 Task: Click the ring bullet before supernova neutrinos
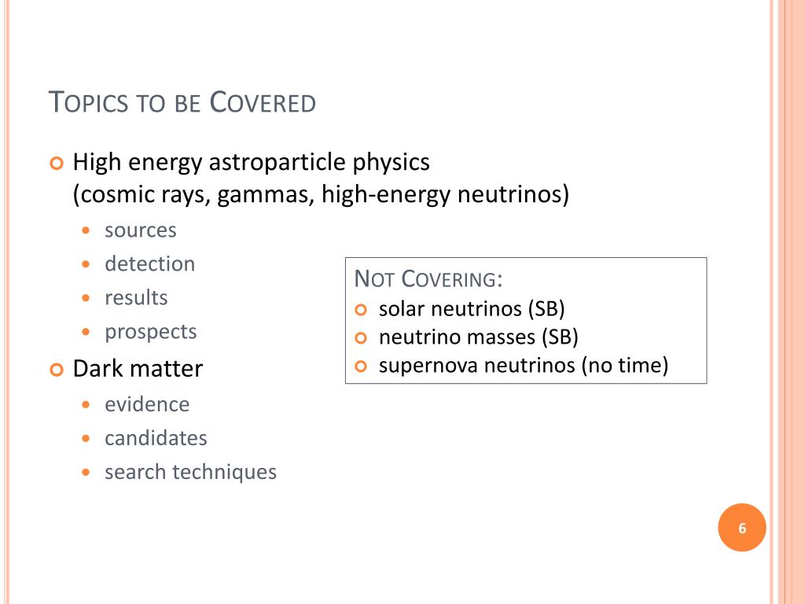pyautogui.click(x=361, y=366)
